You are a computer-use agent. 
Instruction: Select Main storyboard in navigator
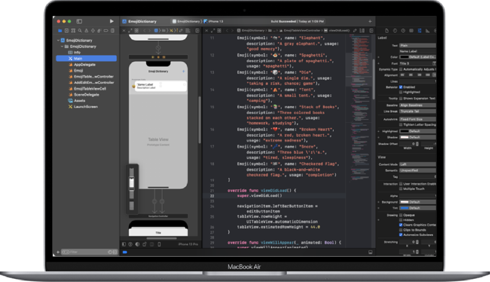click(x=86, y=58)
